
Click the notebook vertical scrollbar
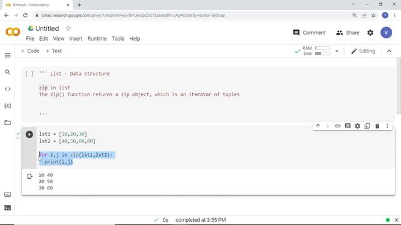[398, 86]
